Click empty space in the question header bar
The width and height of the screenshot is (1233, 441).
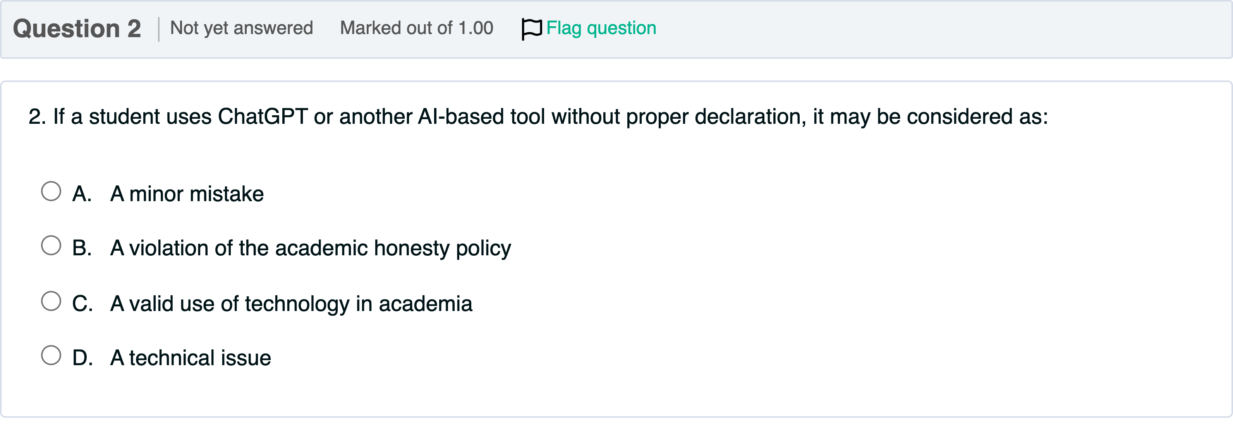coord(909,29)
